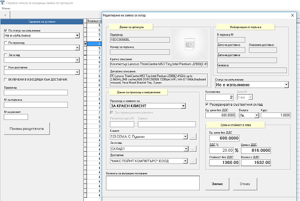Click the 'Стойност без ДДС' 1360.00 field
The image size is (300, 201).
click(224, 163)
